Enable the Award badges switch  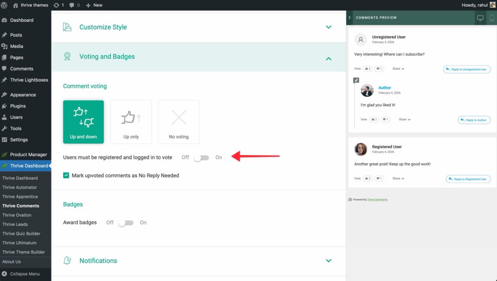tap(125, 223)
